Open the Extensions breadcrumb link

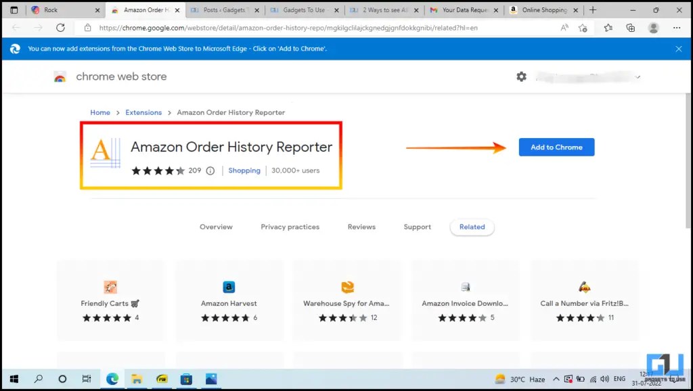pos(143,112)
